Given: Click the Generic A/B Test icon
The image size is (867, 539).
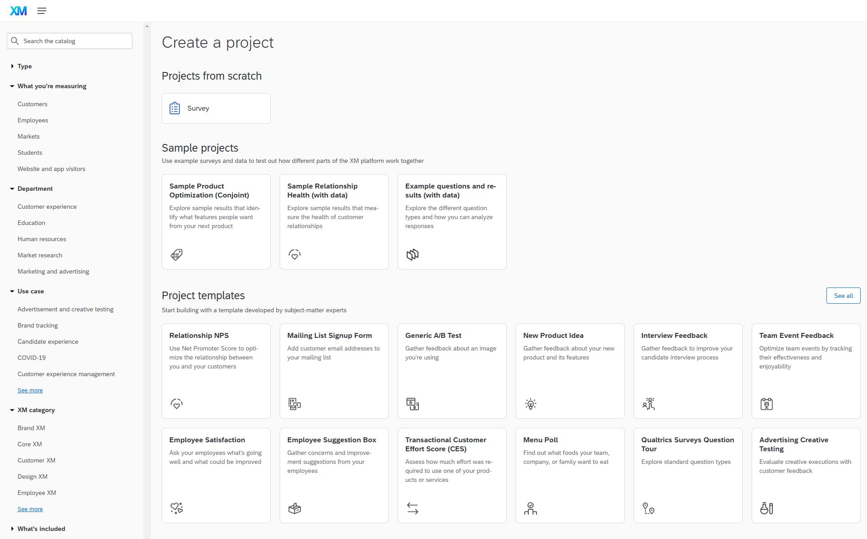Looking at the screenshot, I should click(412, 404).
